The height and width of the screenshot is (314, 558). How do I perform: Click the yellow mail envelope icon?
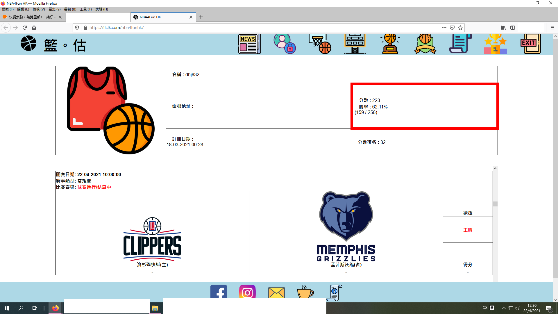[x=276, y=292]
